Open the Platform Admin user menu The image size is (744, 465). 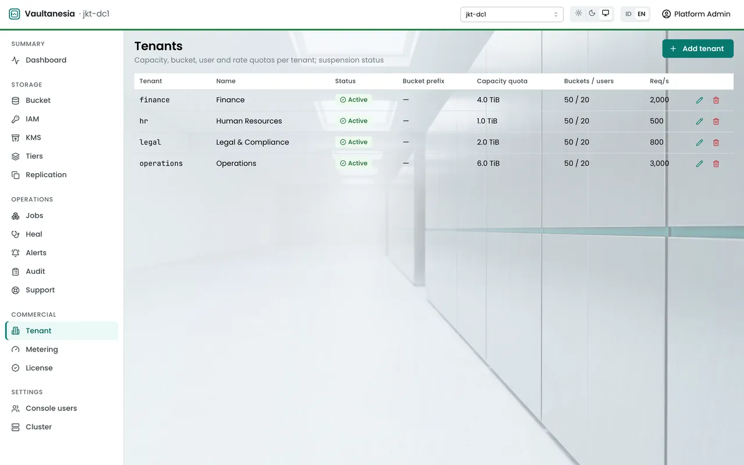tap(696, 14)
